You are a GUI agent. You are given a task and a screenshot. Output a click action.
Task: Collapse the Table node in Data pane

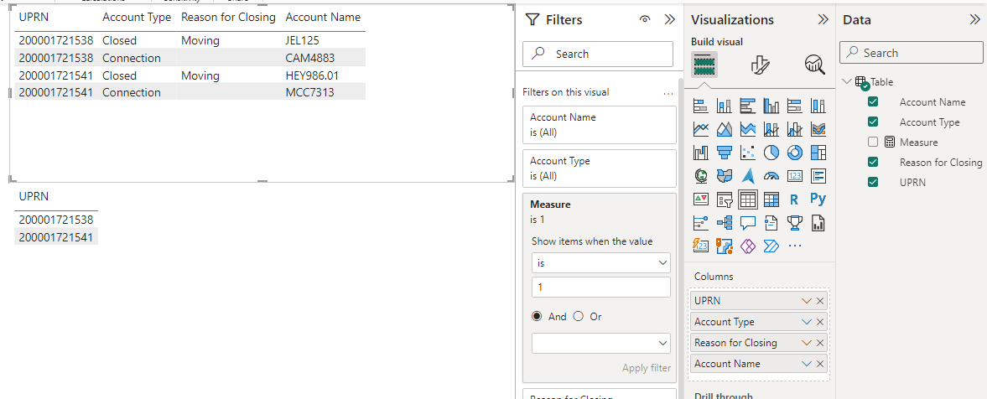coord(847,81)
